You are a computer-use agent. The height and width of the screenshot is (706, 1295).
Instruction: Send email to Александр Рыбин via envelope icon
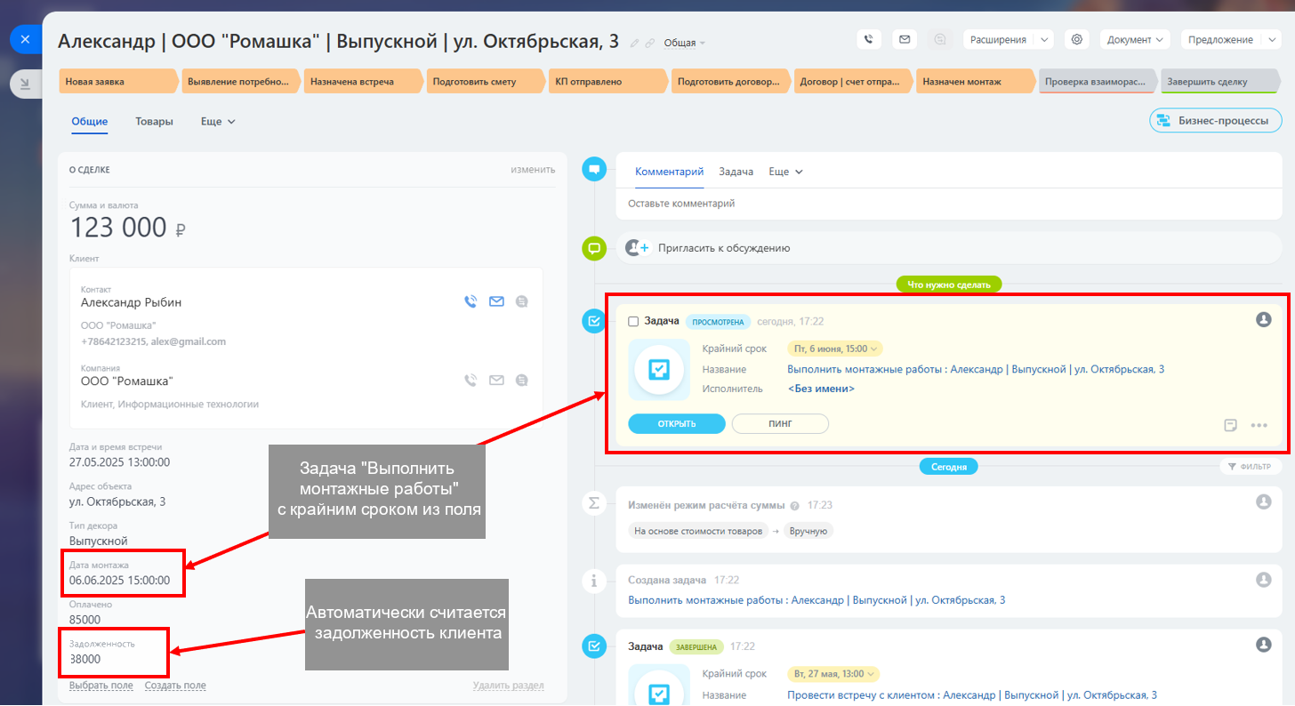click(x=496, y=301)
